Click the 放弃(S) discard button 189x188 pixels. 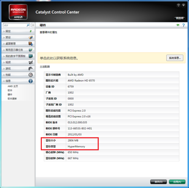point(158,182)
